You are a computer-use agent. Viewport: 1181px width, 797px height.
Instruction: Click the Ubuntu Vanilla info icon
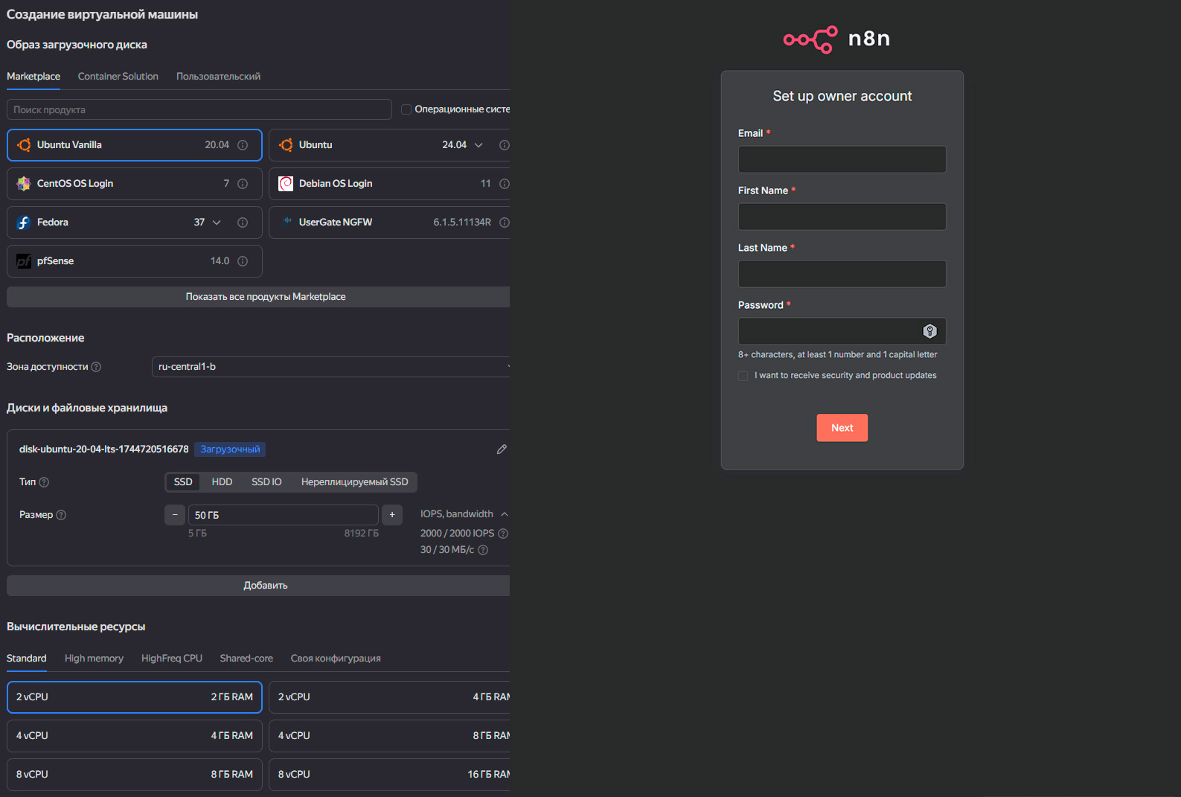(243, 145)
